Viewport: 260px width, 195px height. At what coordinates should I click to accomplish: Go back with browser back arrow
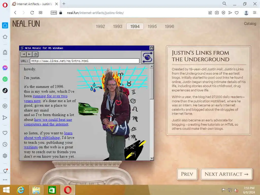[x=15, y=13]
